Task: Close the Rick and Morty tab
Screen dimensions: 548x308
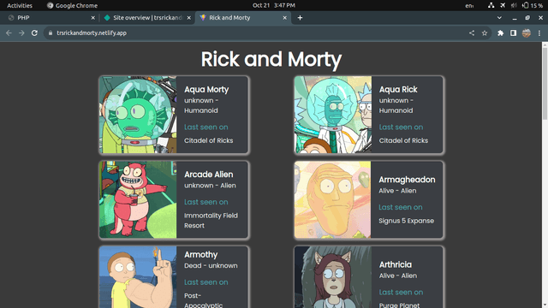Action: (x=285, y=18)
